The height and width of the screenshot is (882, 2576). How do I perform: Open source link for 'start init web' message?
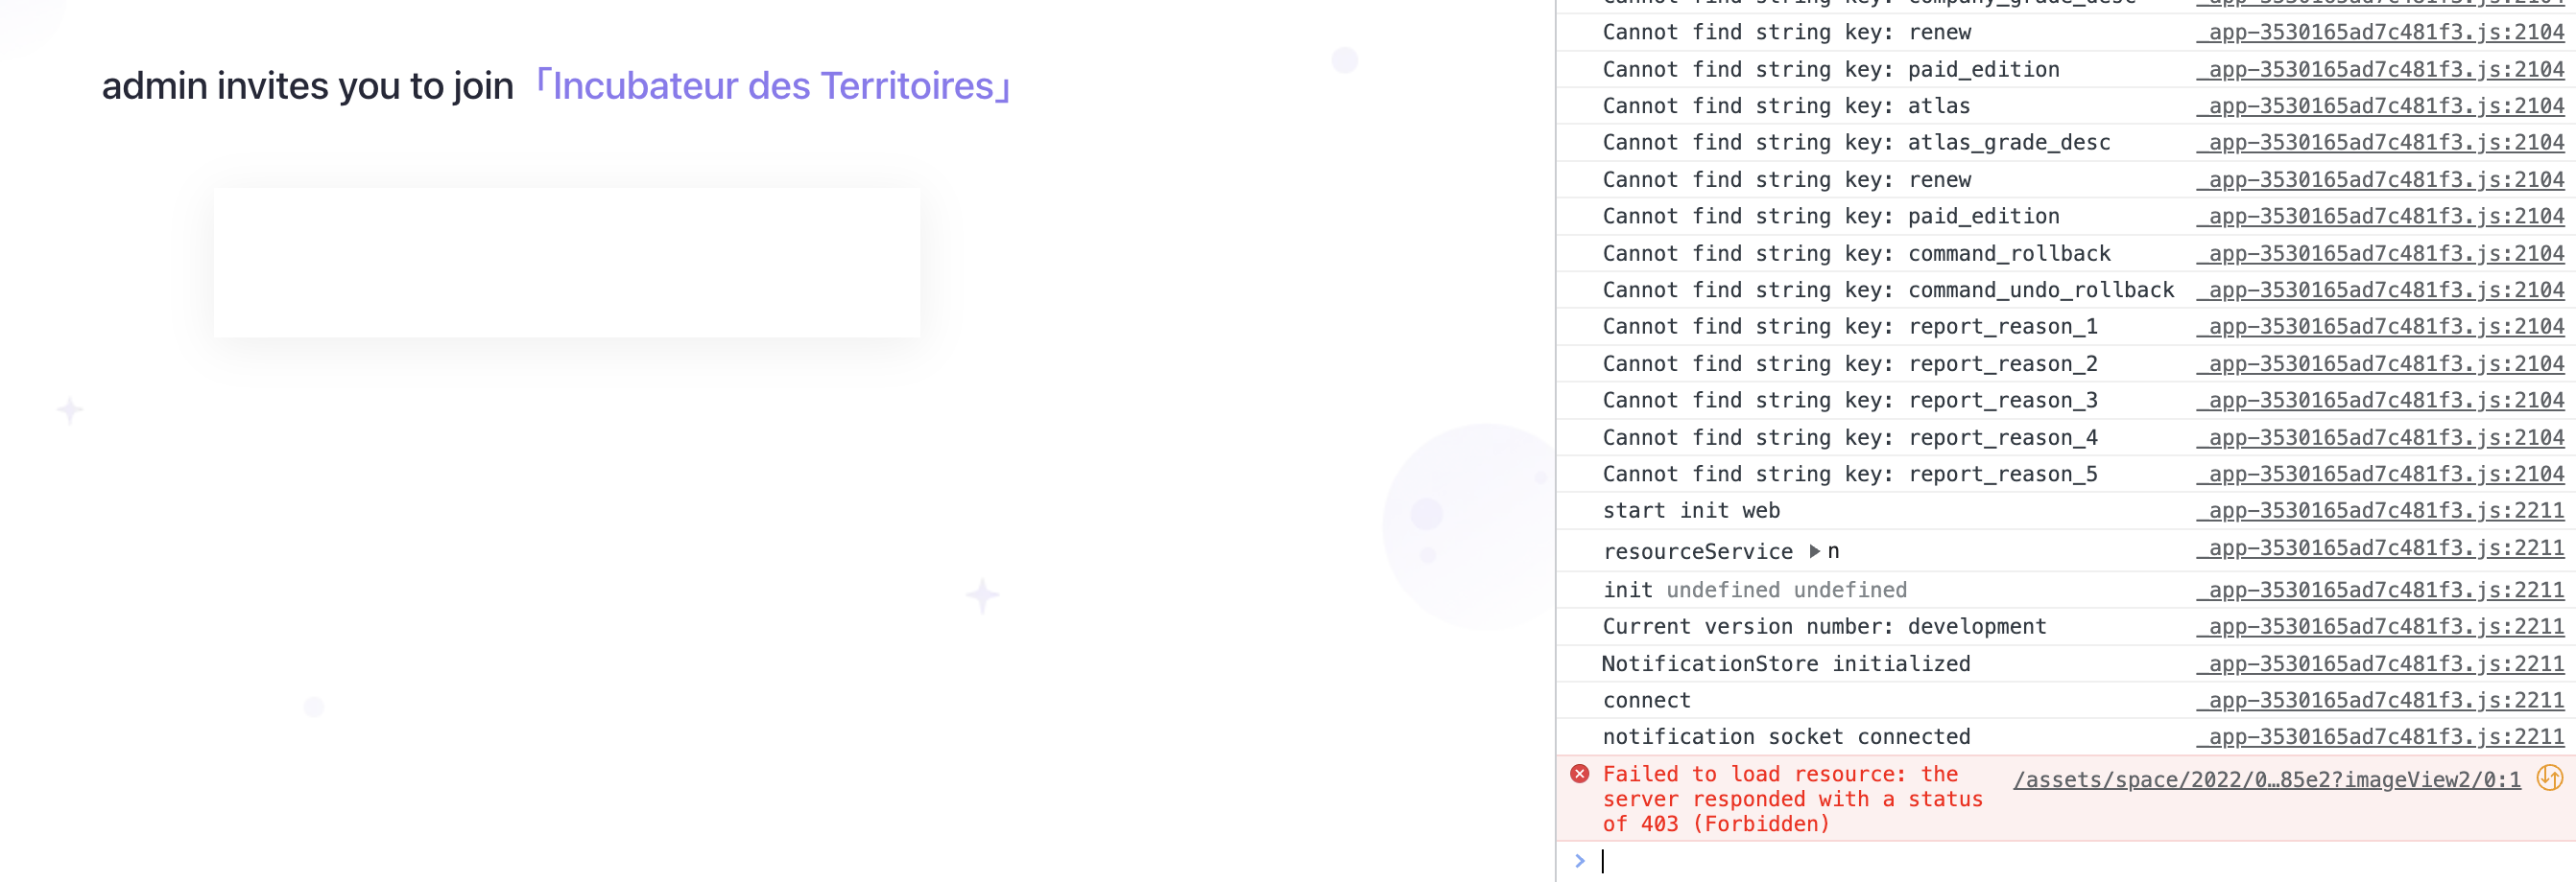tap(2380, 510)
